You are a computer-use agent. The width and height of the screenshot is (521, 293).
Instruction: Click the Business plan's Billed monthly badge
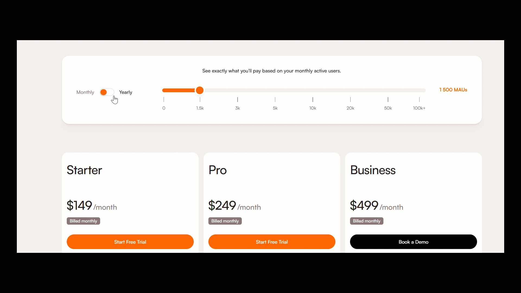pyautogui.click(x=367, y=221)
